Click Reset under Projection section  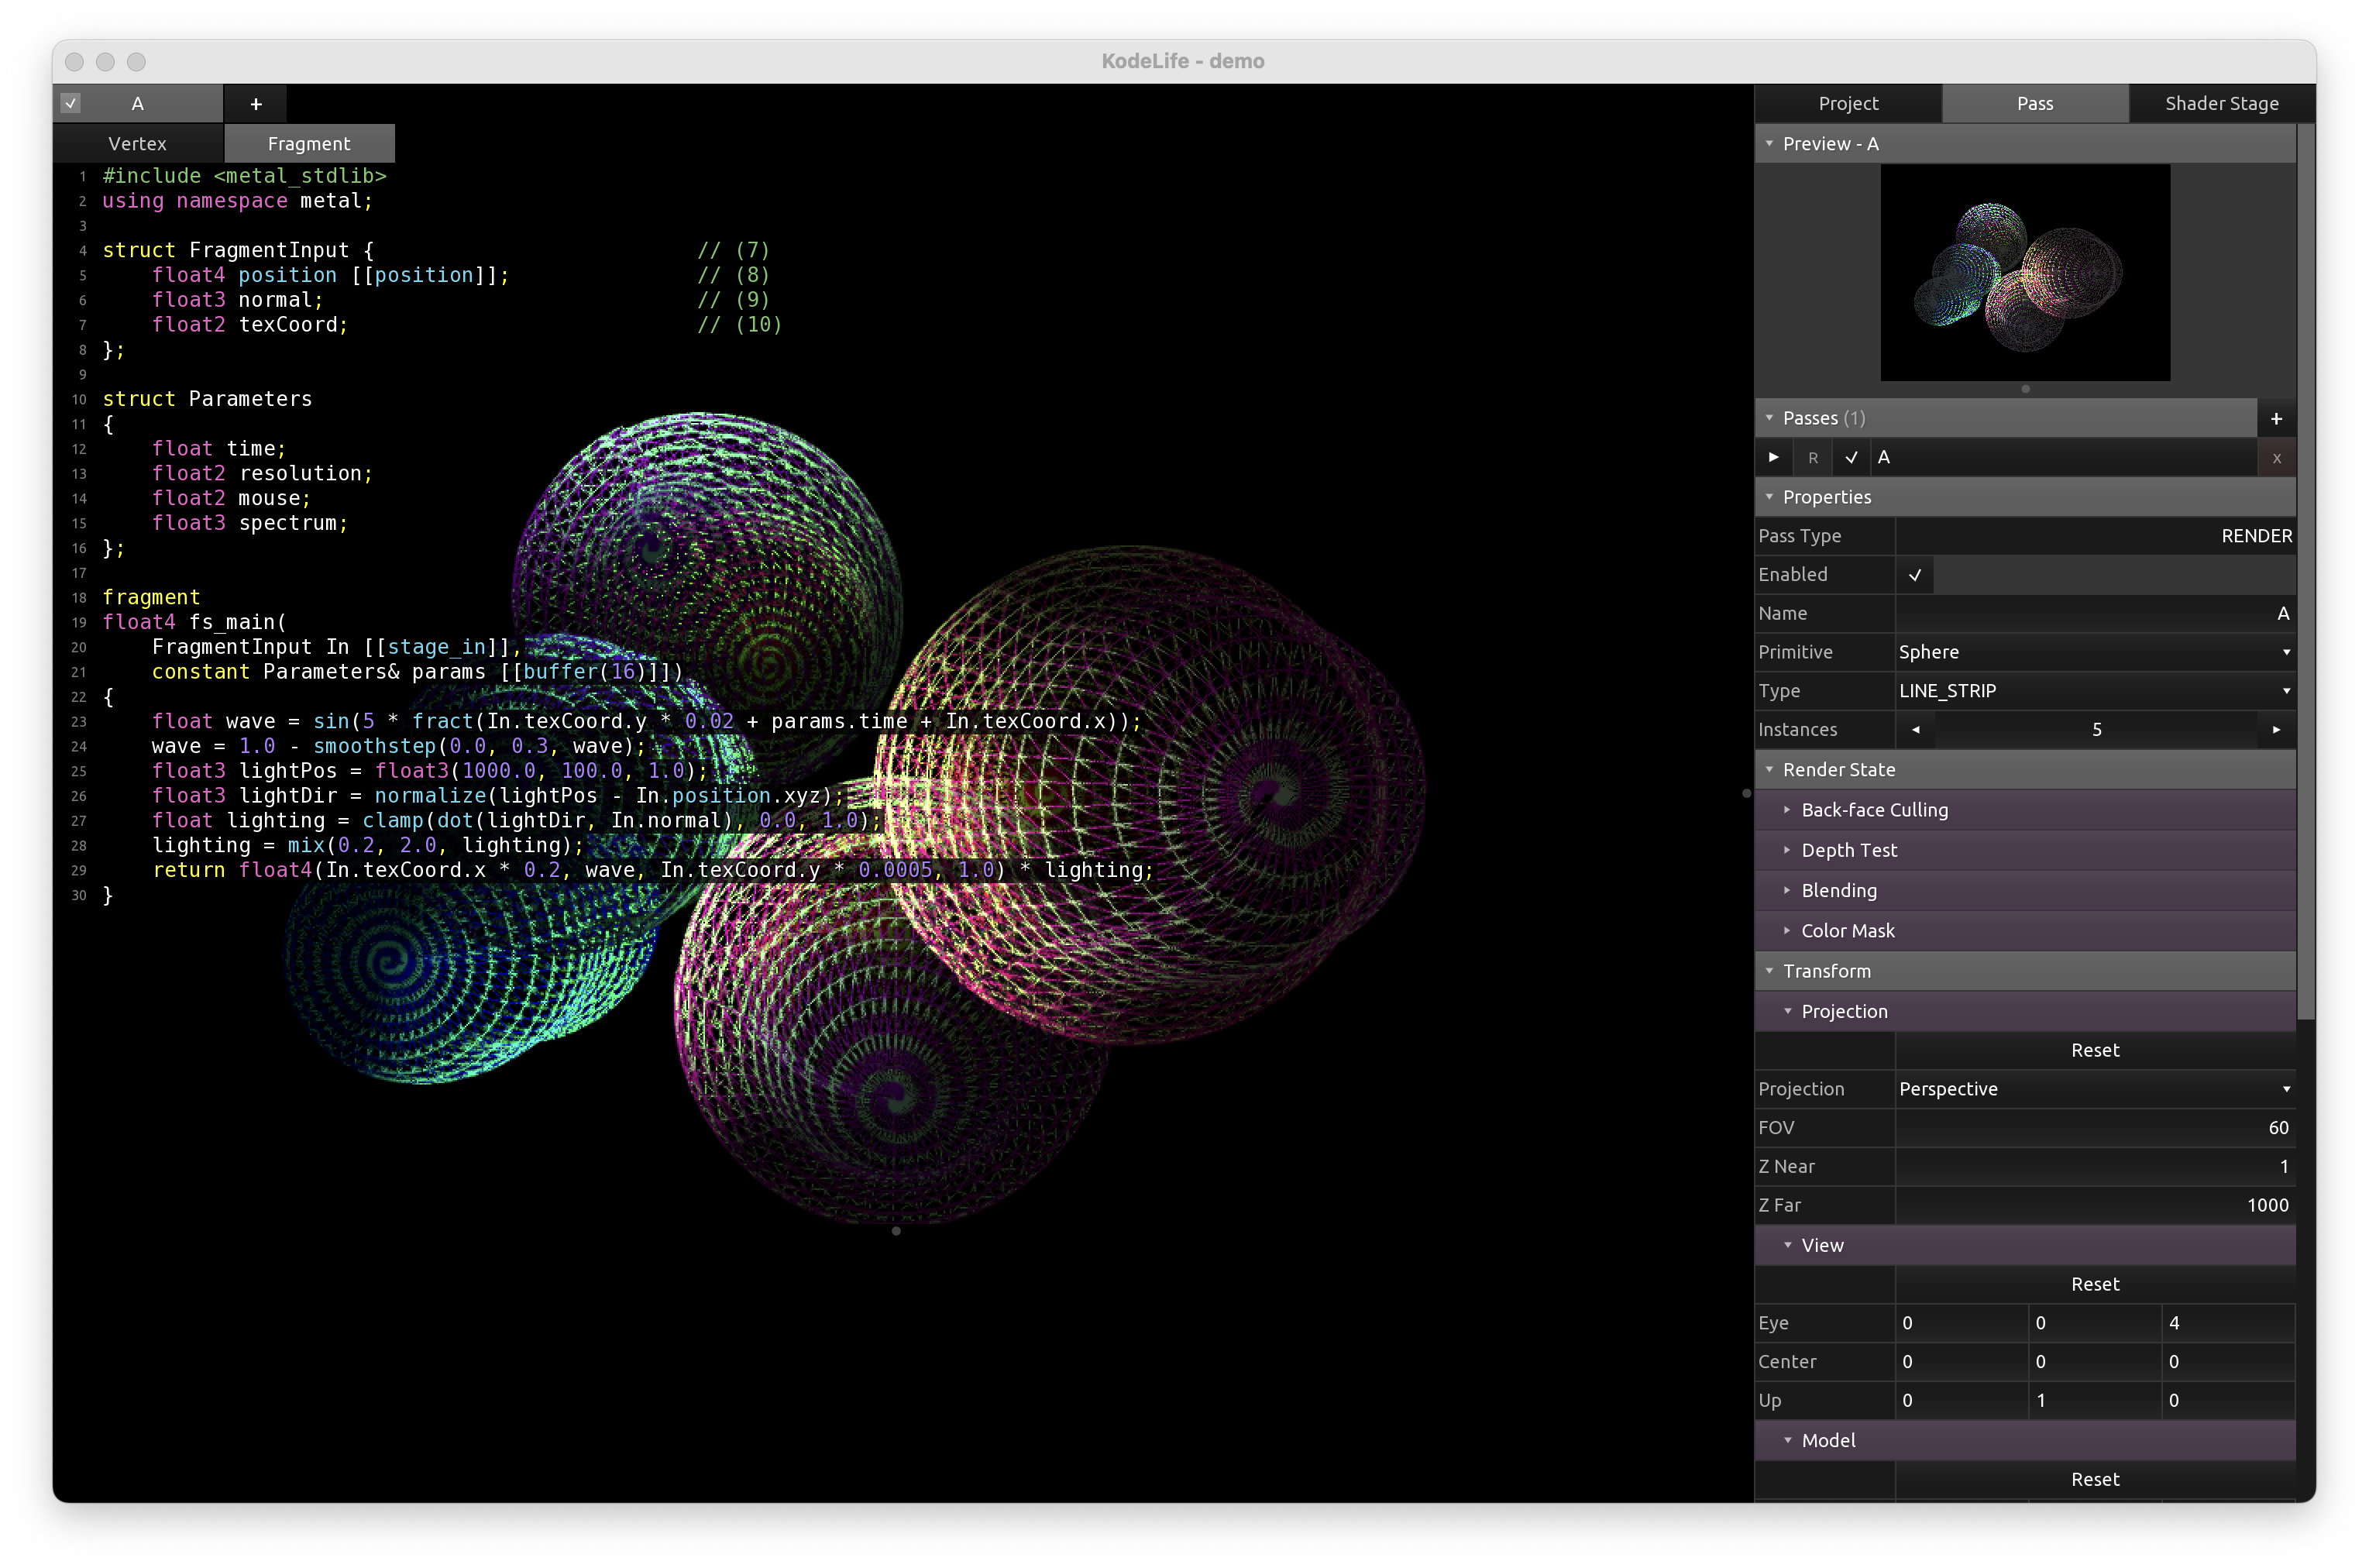[x=2094, y=1050]
